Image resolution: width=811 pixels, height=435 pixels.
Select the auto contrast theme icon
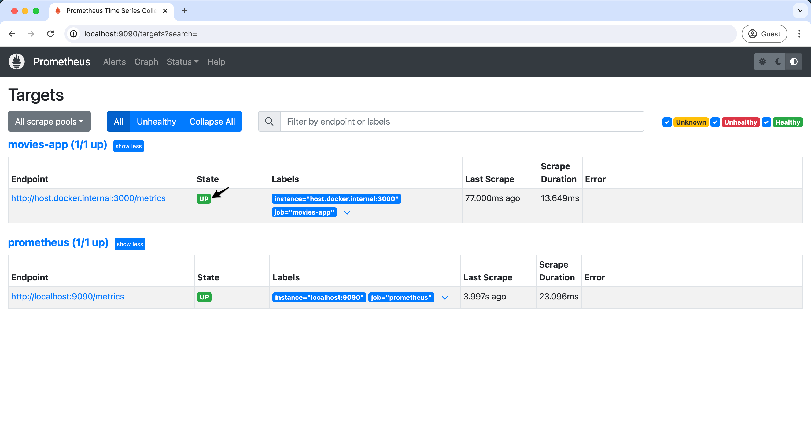pyautogui.click(x=794, y=62)
